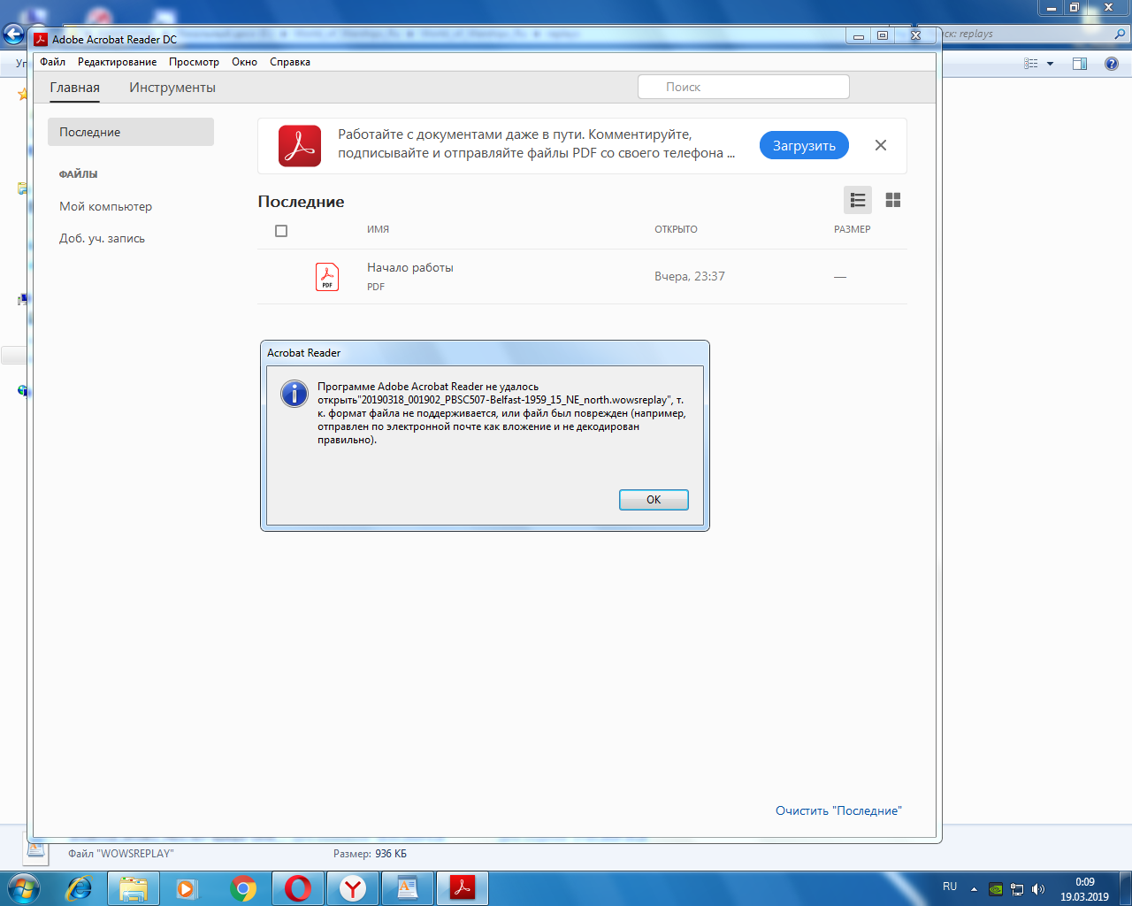
Task: Open Windows Explorer from taskbar
Action: point(134,888)
